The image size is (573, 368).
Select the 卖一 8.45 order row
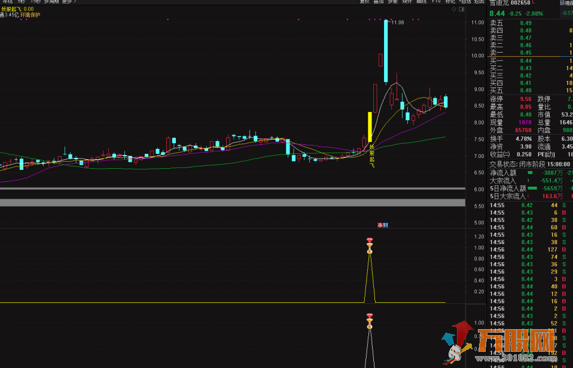(531, 53)
